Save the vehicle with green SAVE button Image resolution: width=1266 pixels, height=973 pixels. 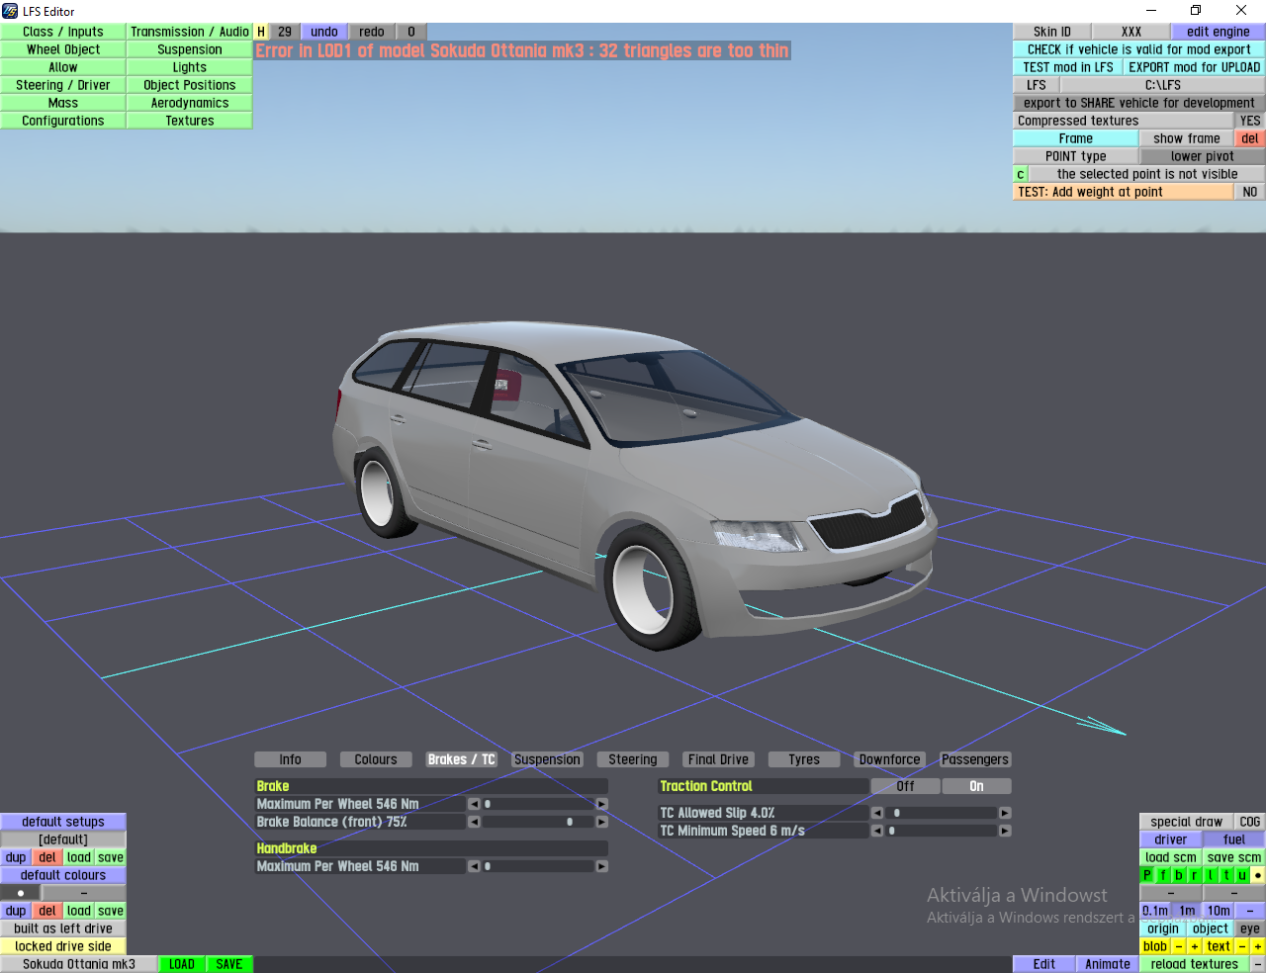[229, 964]
